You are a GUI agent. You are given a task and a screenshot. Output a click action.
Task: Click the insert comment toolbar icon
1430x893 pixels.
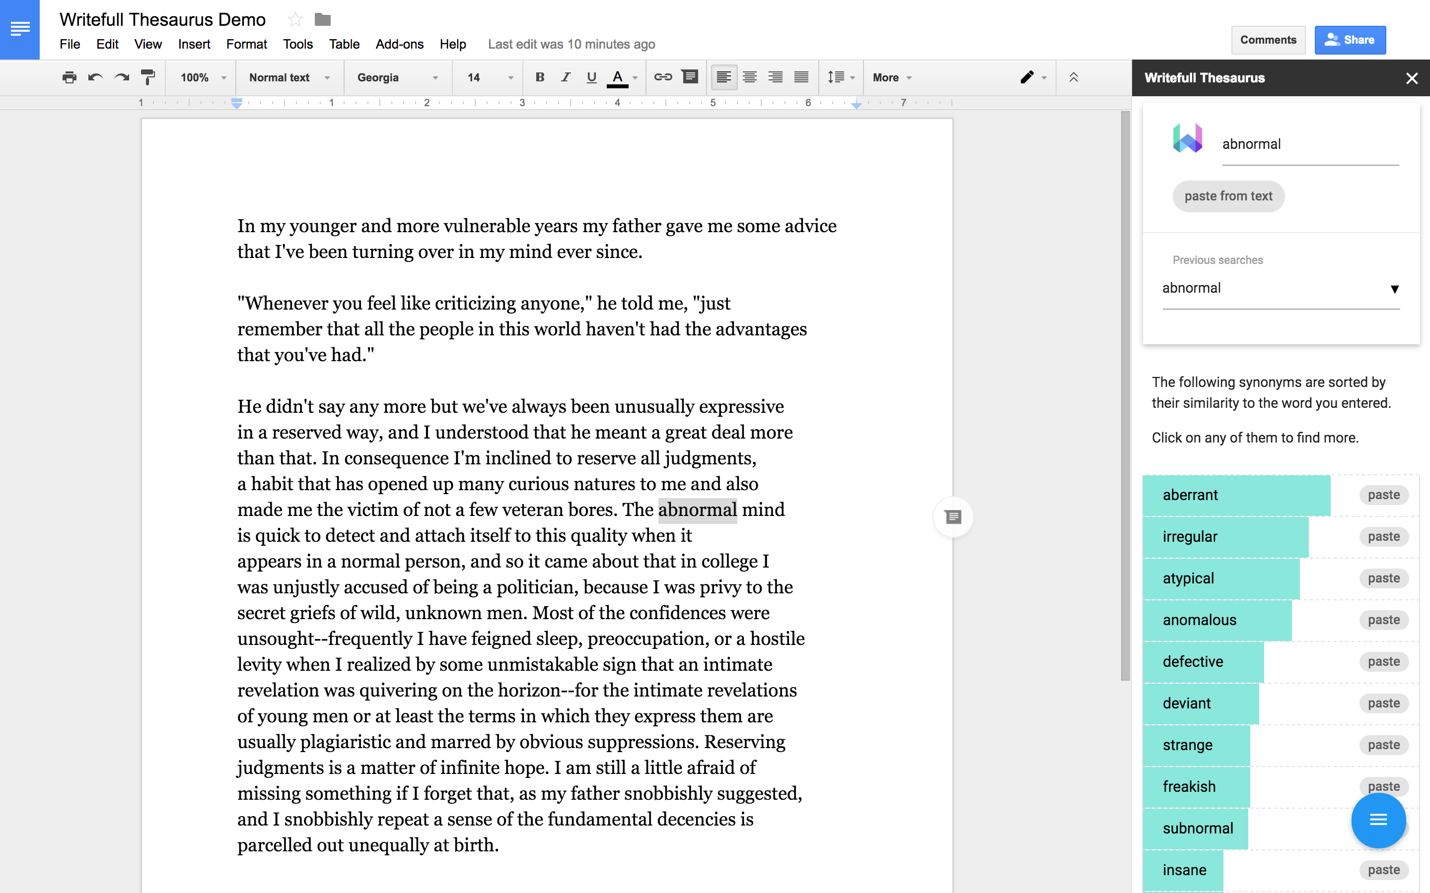coord(690,77)
